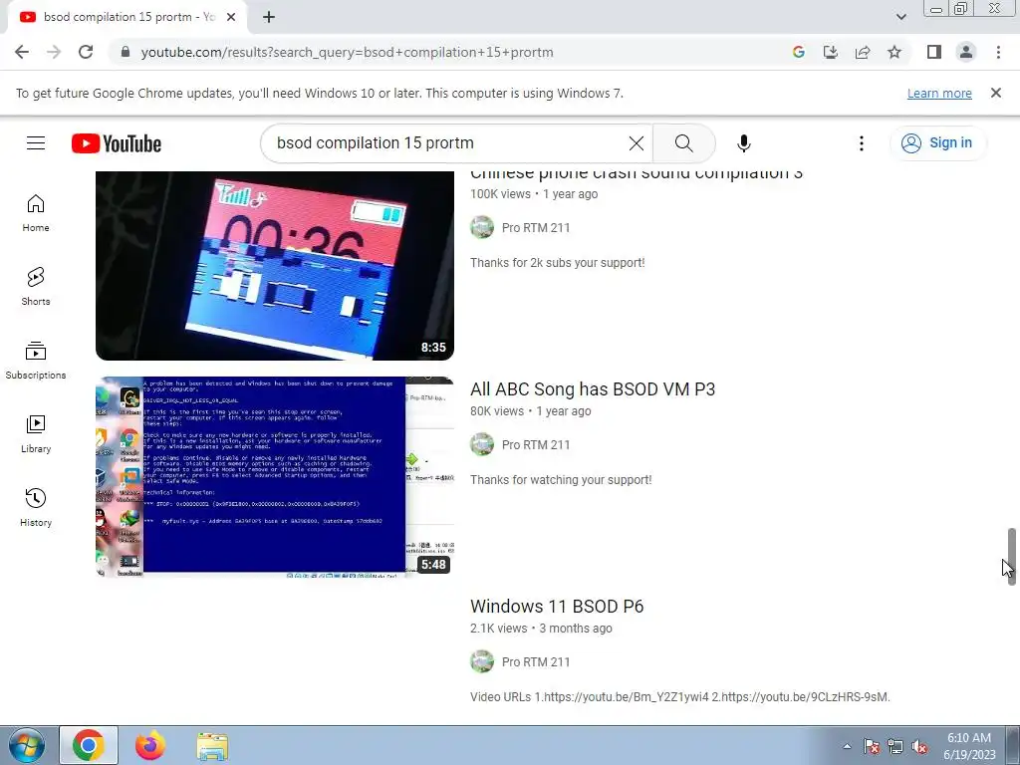The image size is (1020, 765).
Task: Open Pro RTM 211 channel under Windows 11 BSOD
Action: pyautogui.click(x=536, y=662)
